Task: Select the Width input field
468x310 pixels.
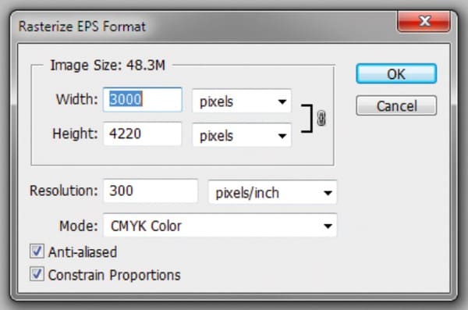Action: coord(143,99)
